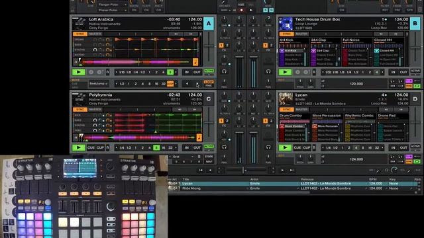Screen dimensions: 424x238
Task: Sort browser by Artist column
Action: pyautogui.click(x=254, y=179)
